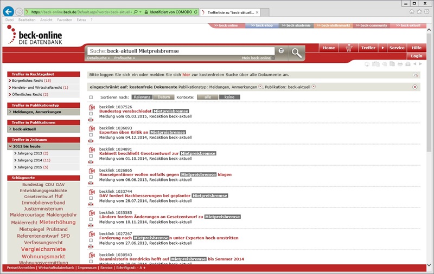Click the page vertical scrollbar

429,92
